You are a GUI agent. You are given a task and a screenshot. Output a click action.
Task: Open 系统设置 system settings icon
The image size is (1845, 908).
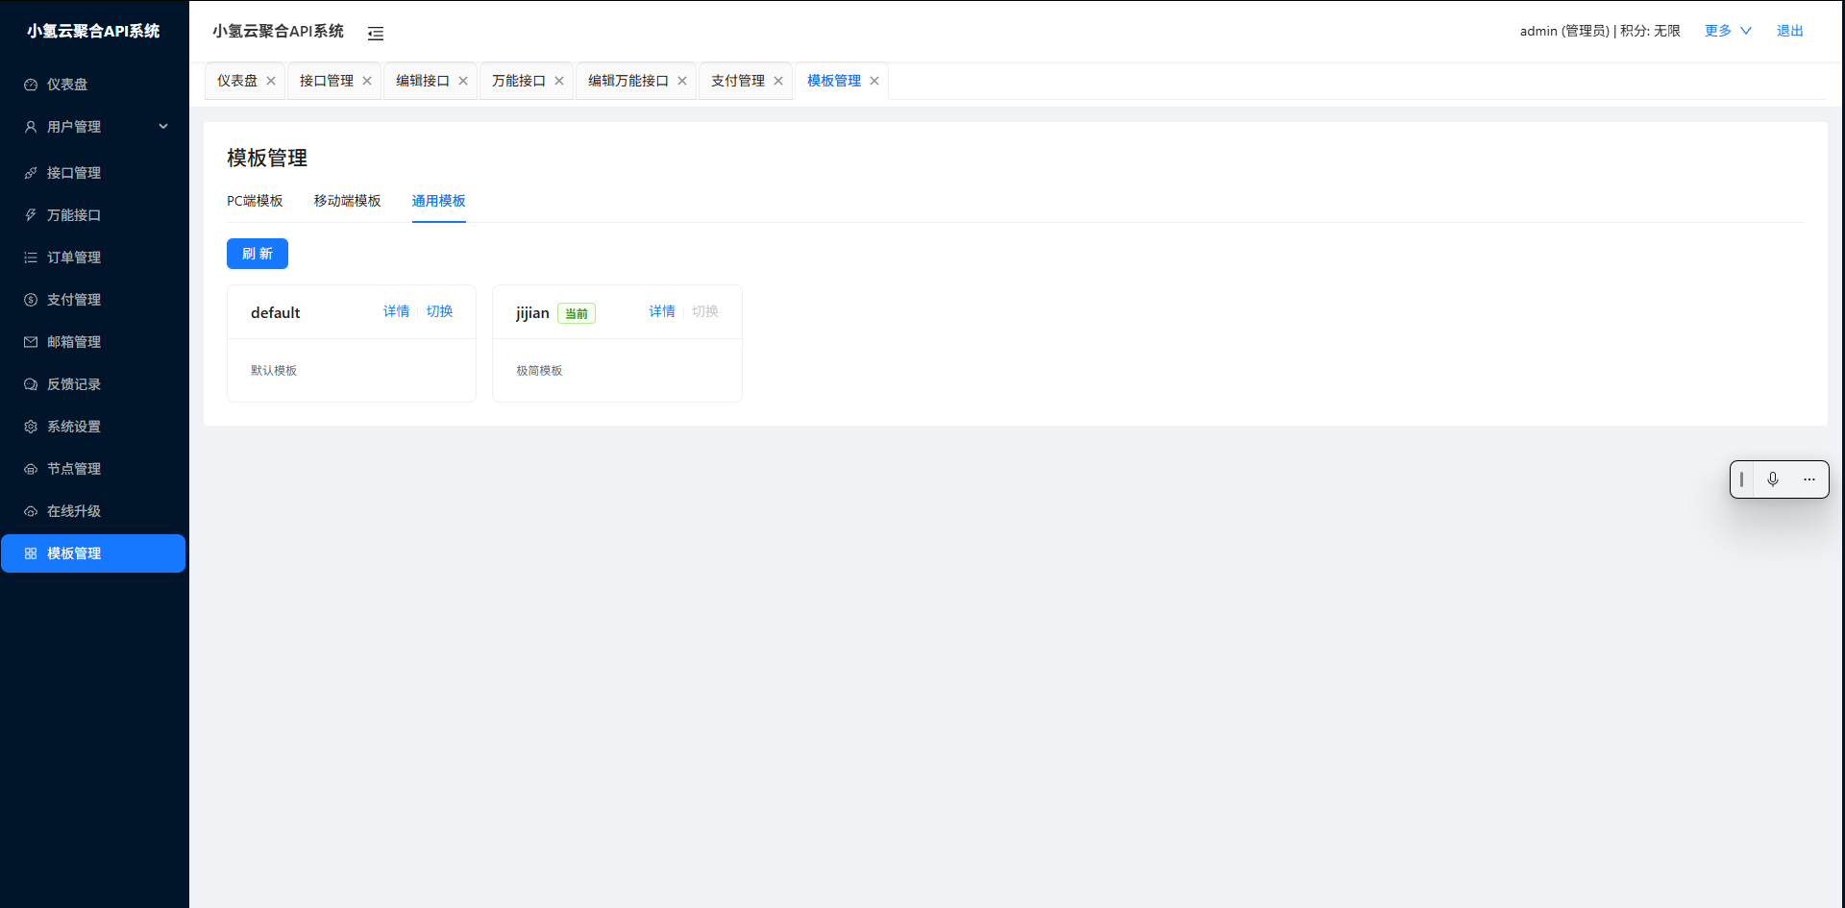tap(74, 427)
